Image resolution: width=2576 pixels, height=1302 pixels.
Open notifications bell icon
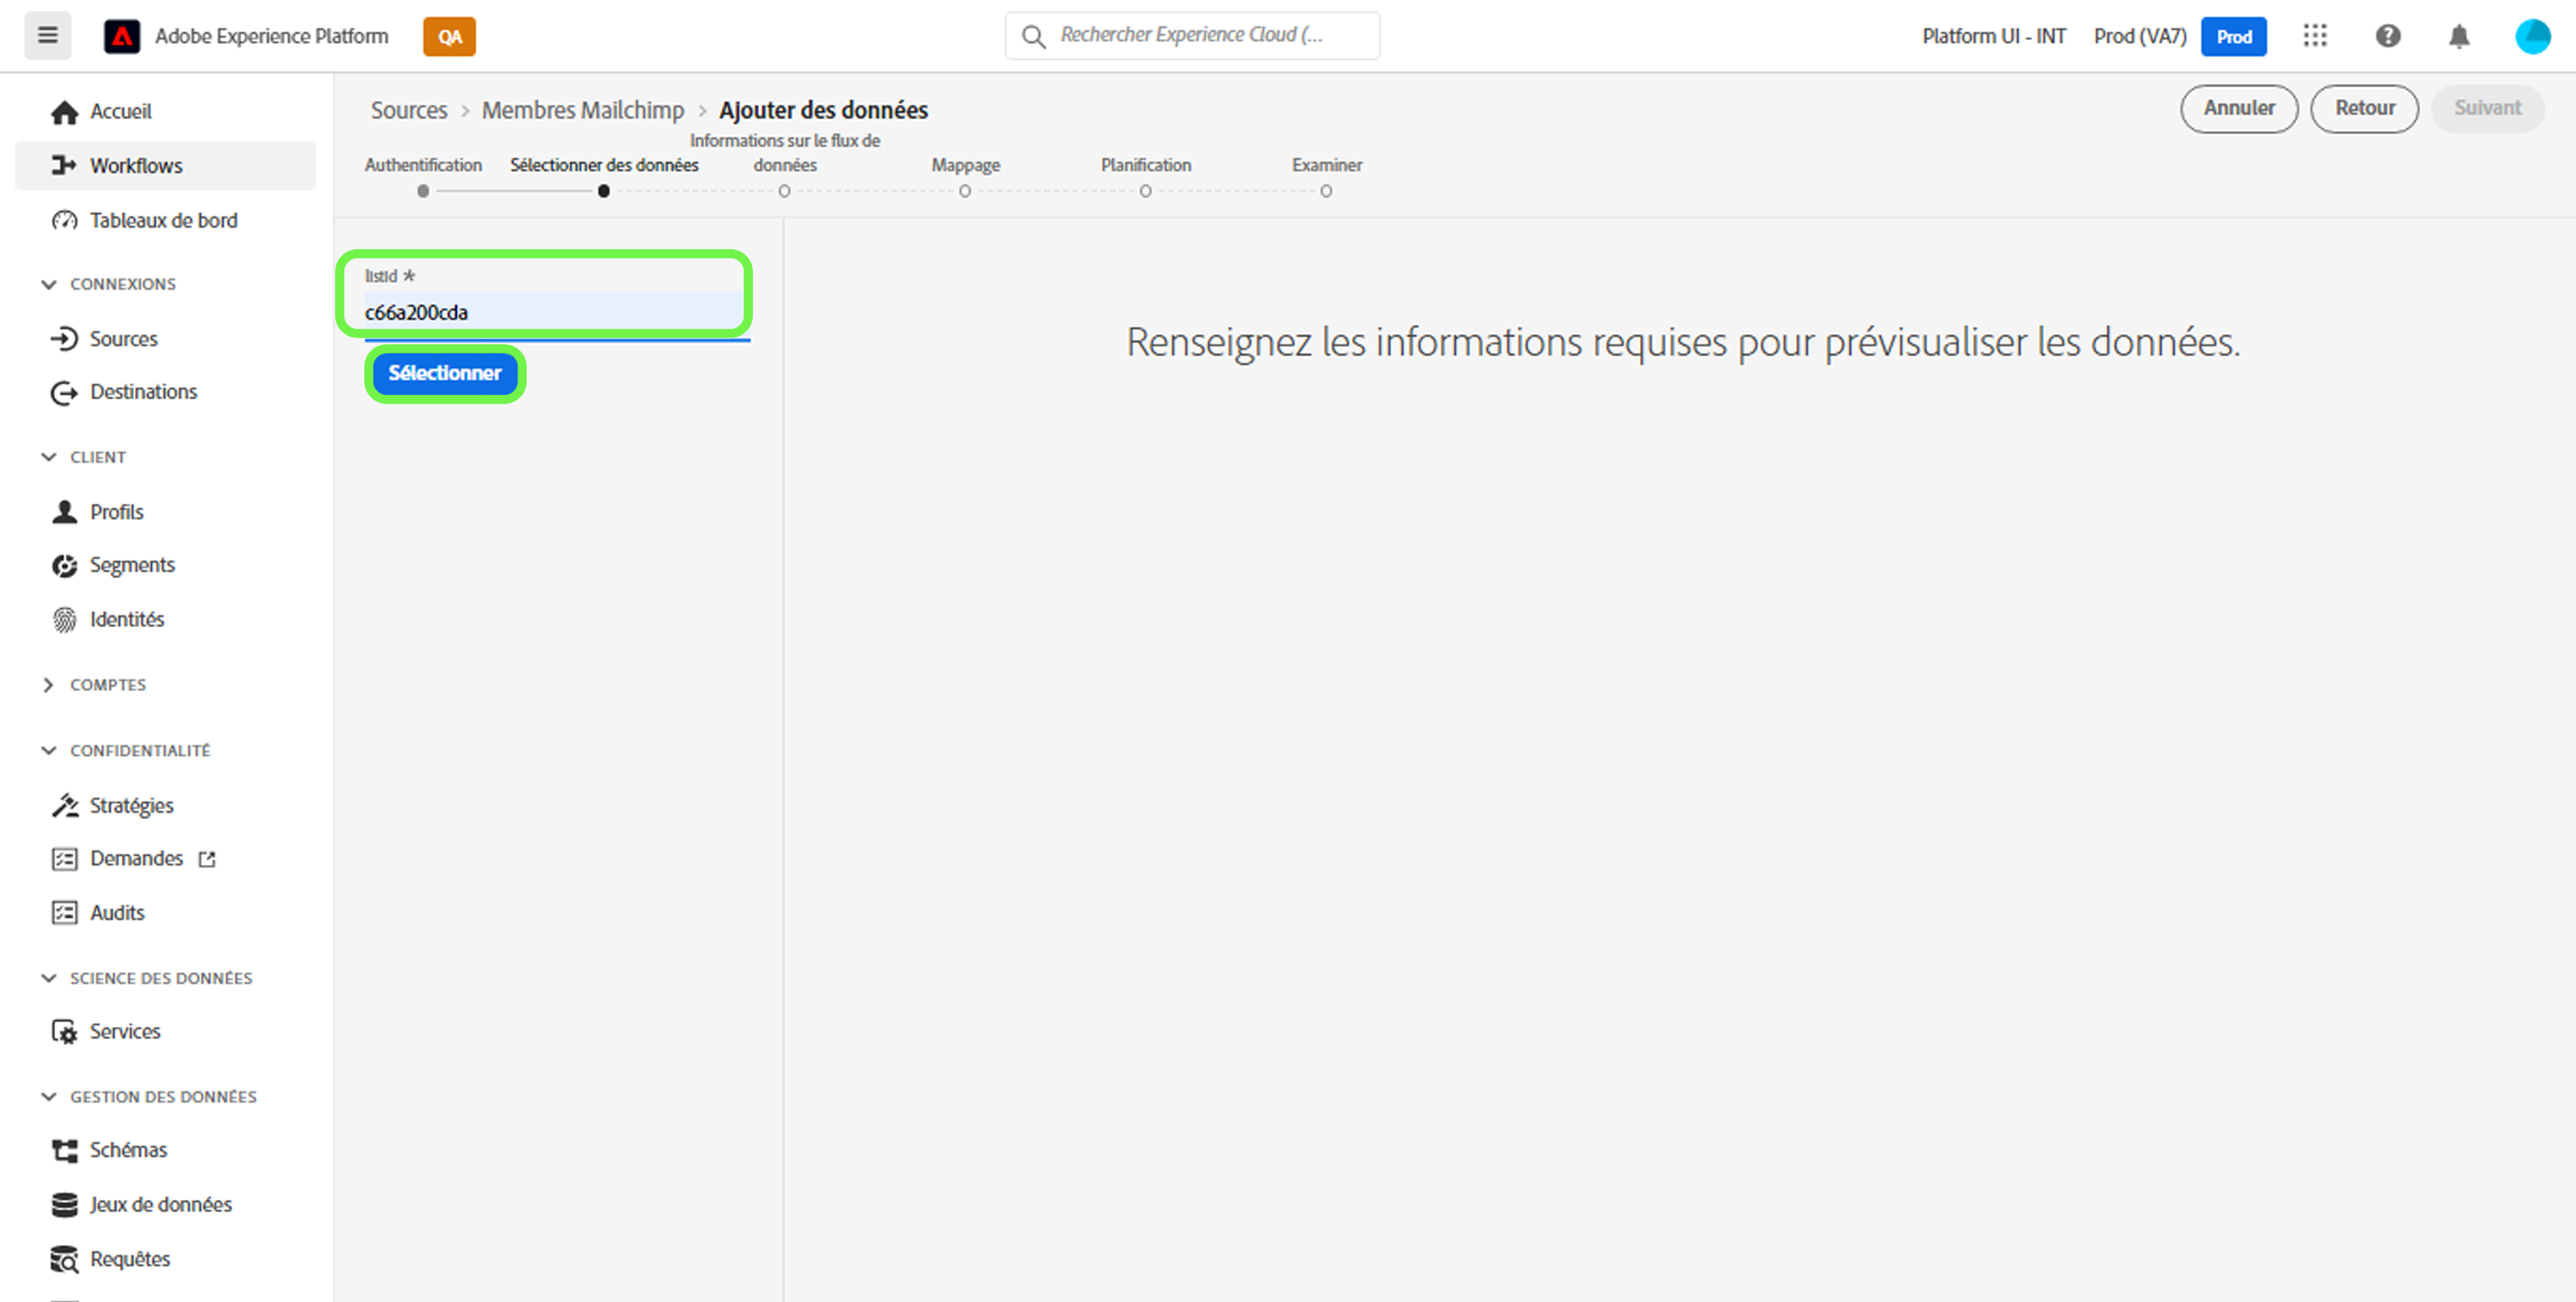tap(2459, 37)
